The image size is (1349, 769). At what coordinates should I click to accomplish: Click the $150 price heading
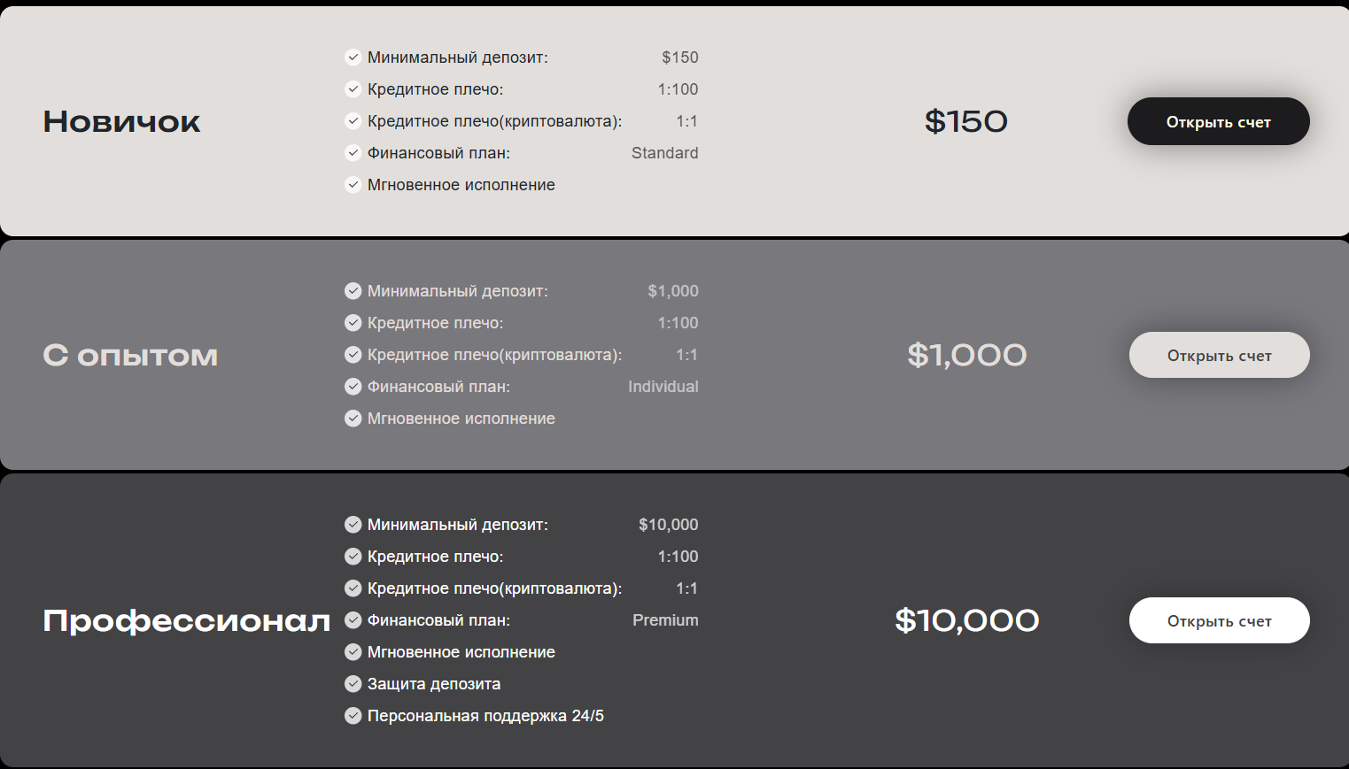tap(966, 121)
